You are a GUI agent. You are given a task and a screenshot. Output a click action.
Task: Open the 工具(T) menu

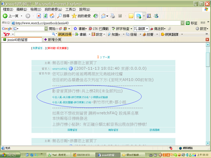(x=71, y=10)
